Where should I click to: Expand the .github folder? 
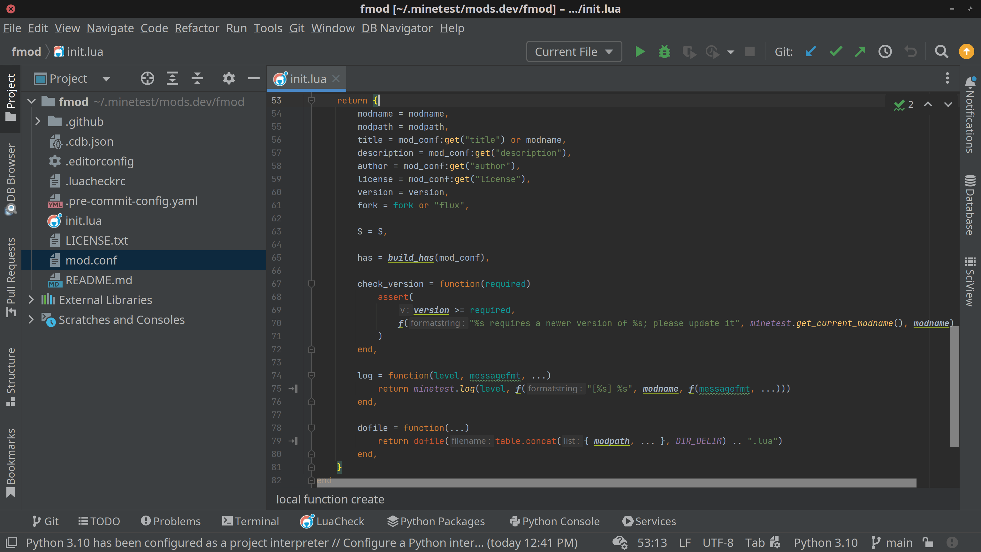coord(37,121)
